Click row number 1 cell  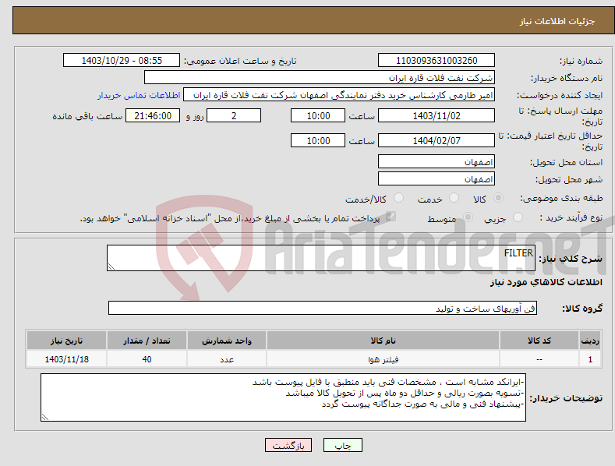point(590,359)
